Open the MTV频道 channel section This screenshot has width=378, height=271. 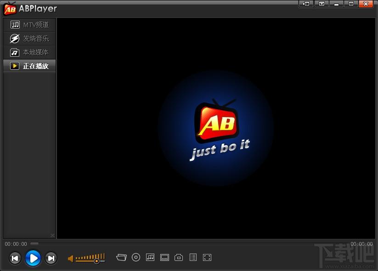[29, 25]
